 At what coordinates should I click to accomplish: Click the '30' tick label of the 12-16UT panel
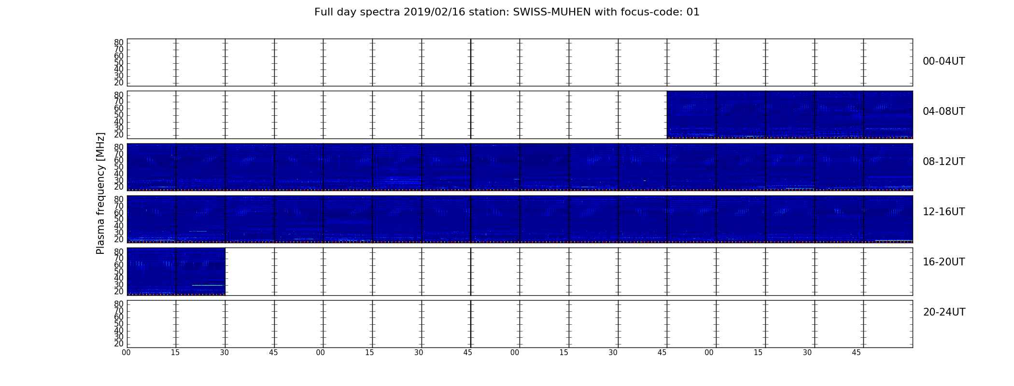(119, 233)
